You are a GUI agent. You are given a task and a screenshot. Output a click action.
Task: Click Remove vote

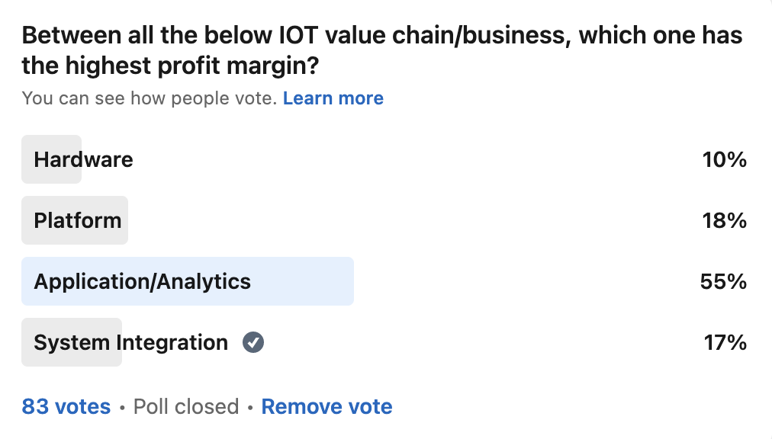click(326, 407)
